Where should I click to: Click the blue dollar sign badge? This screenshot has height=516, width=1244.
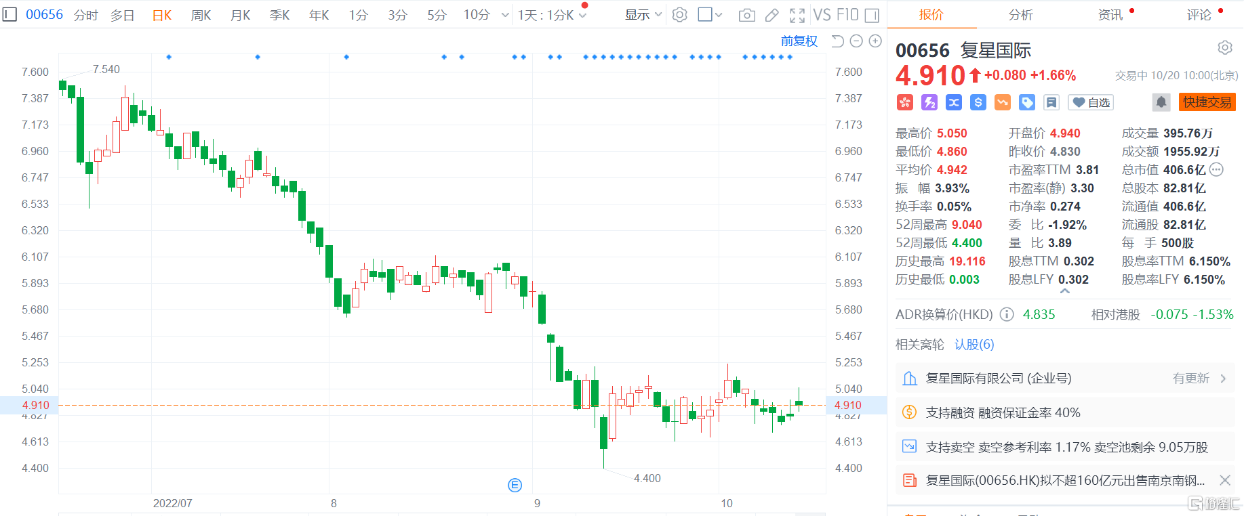click(978, 102)
